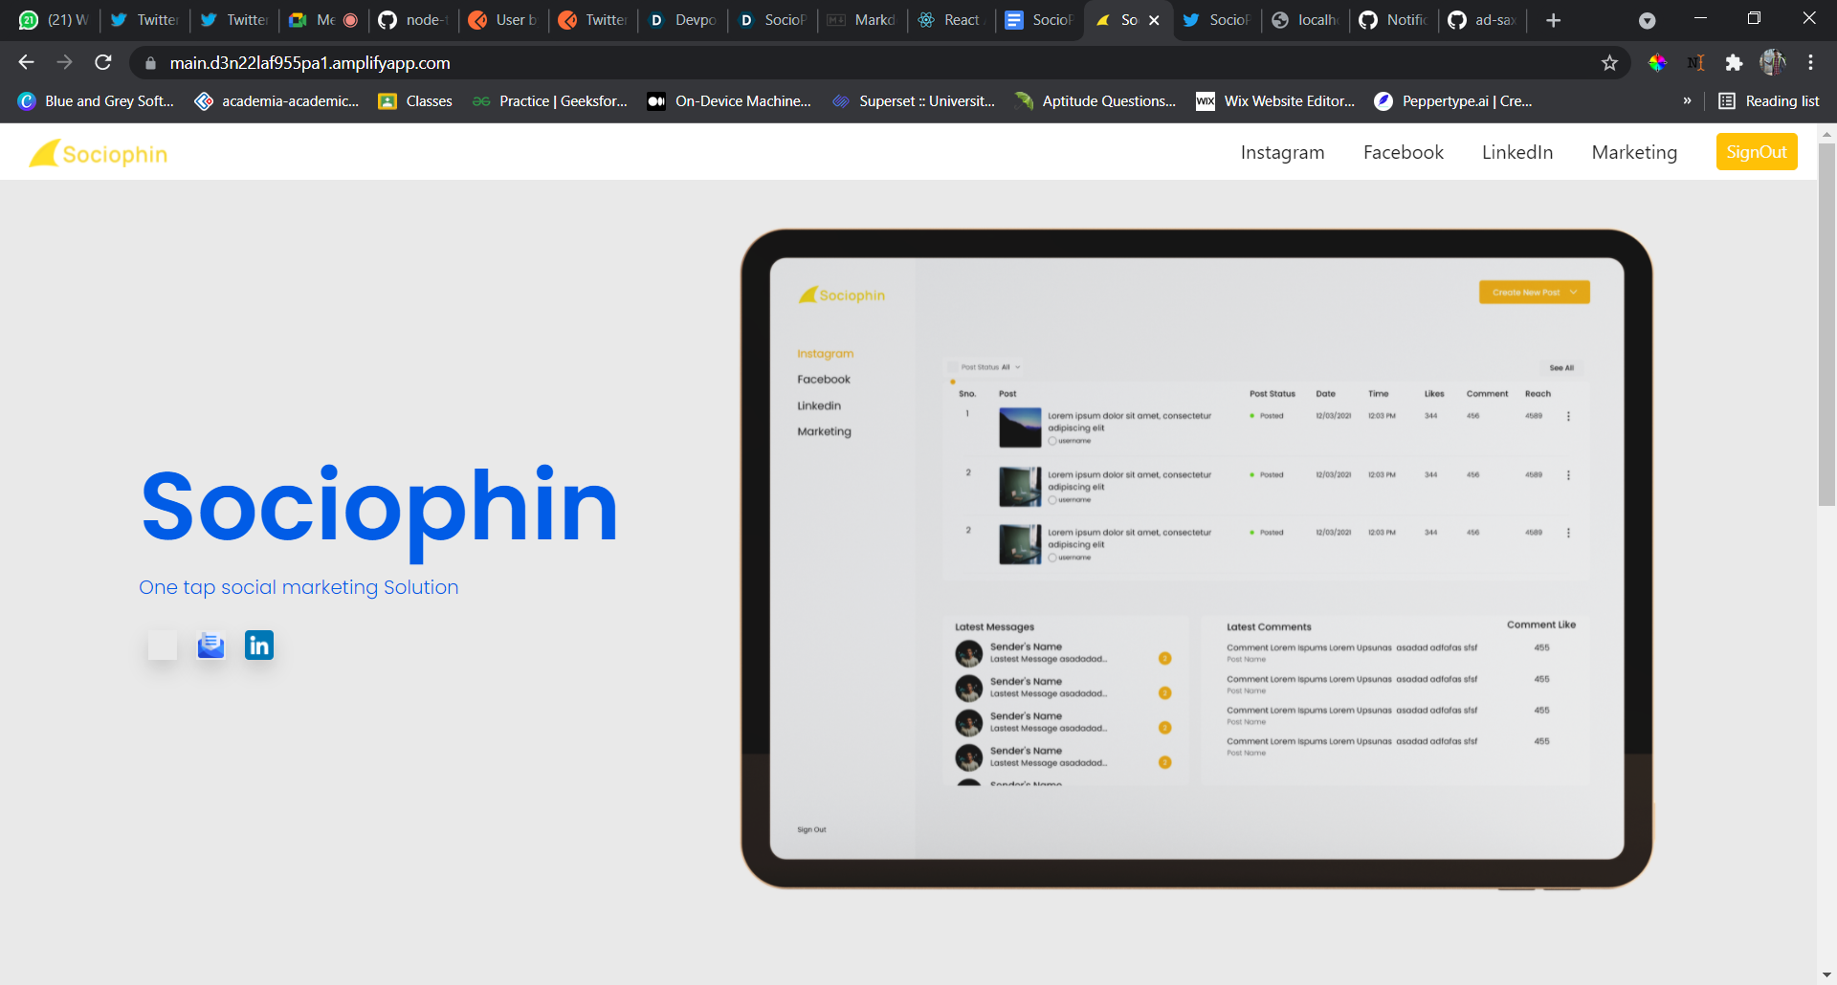Viewport: 1837px width, 985px height.
Task: Switch to the ad-sax GitHub tab
Action: [1483, 20]
